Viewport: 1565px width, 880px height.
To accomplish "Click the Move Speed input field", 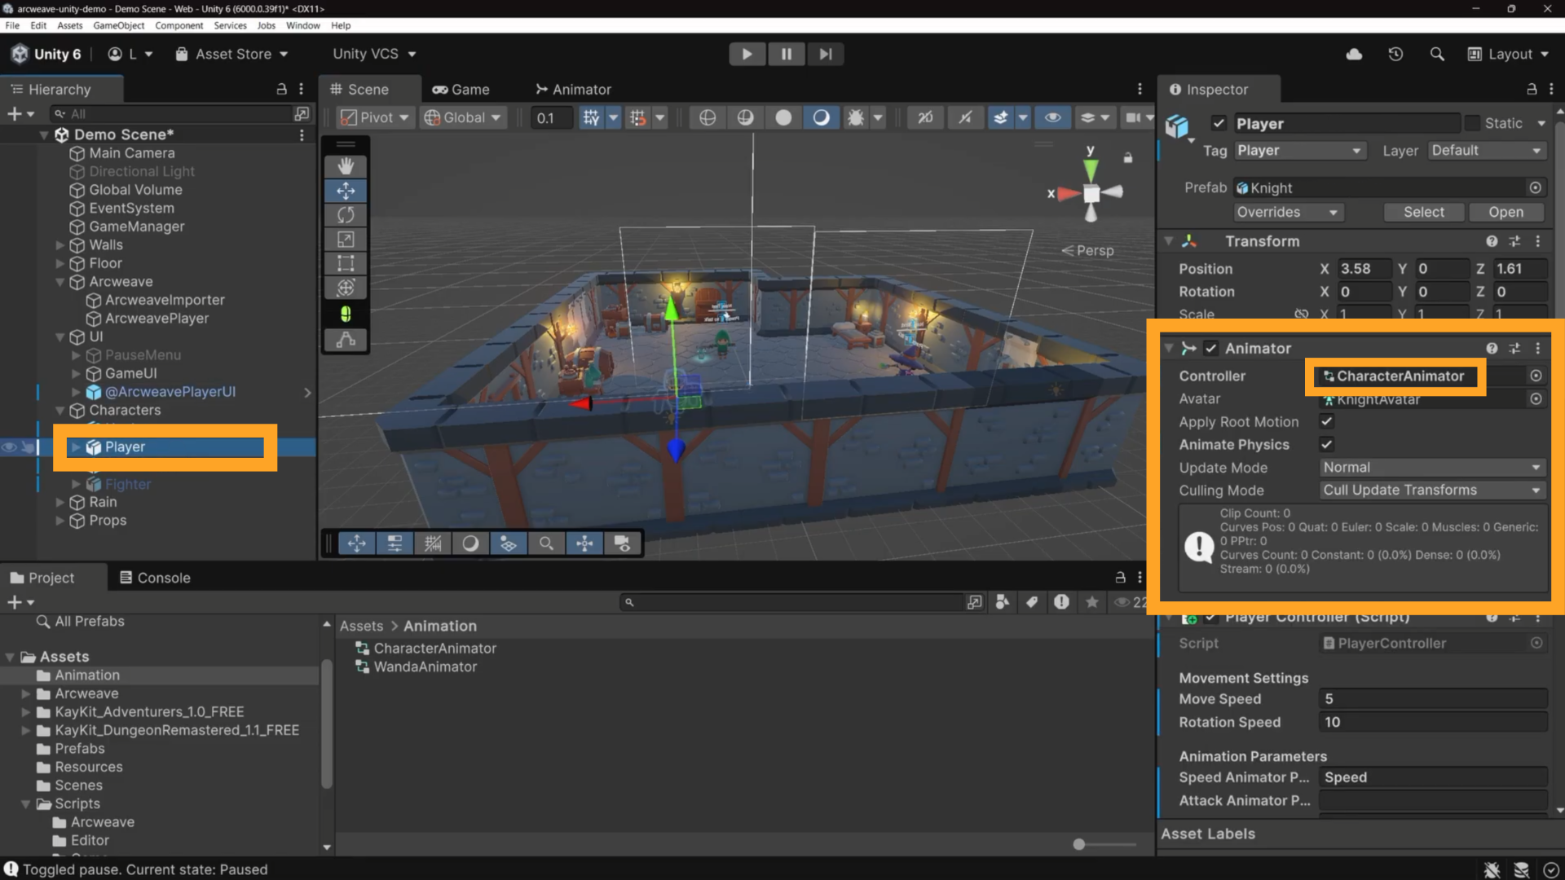I will (1433, 699).
